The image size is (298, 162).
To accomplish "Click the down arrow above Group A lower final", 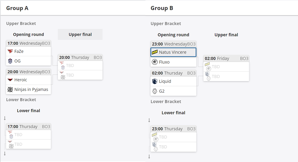I will point(5,118).
